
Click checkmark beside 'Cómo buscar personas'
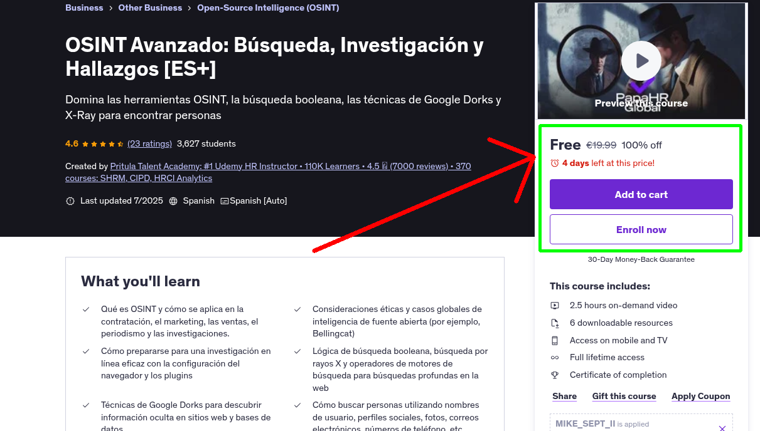pyautogui.click(x=297, y=405)
